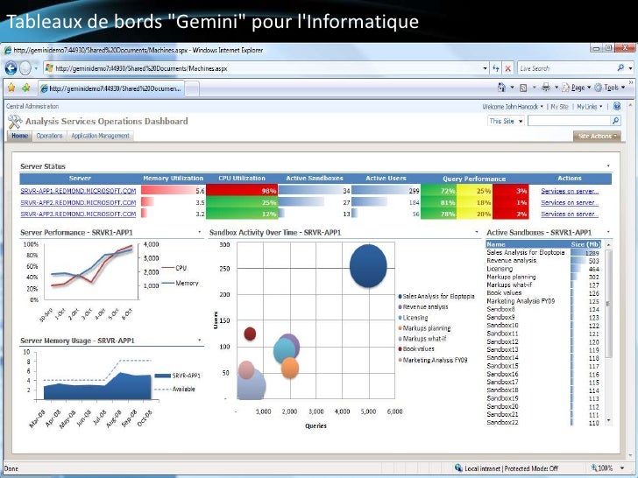Click the 81% green Query Performance cell
The image size is (638, 478).
point(438,201)
